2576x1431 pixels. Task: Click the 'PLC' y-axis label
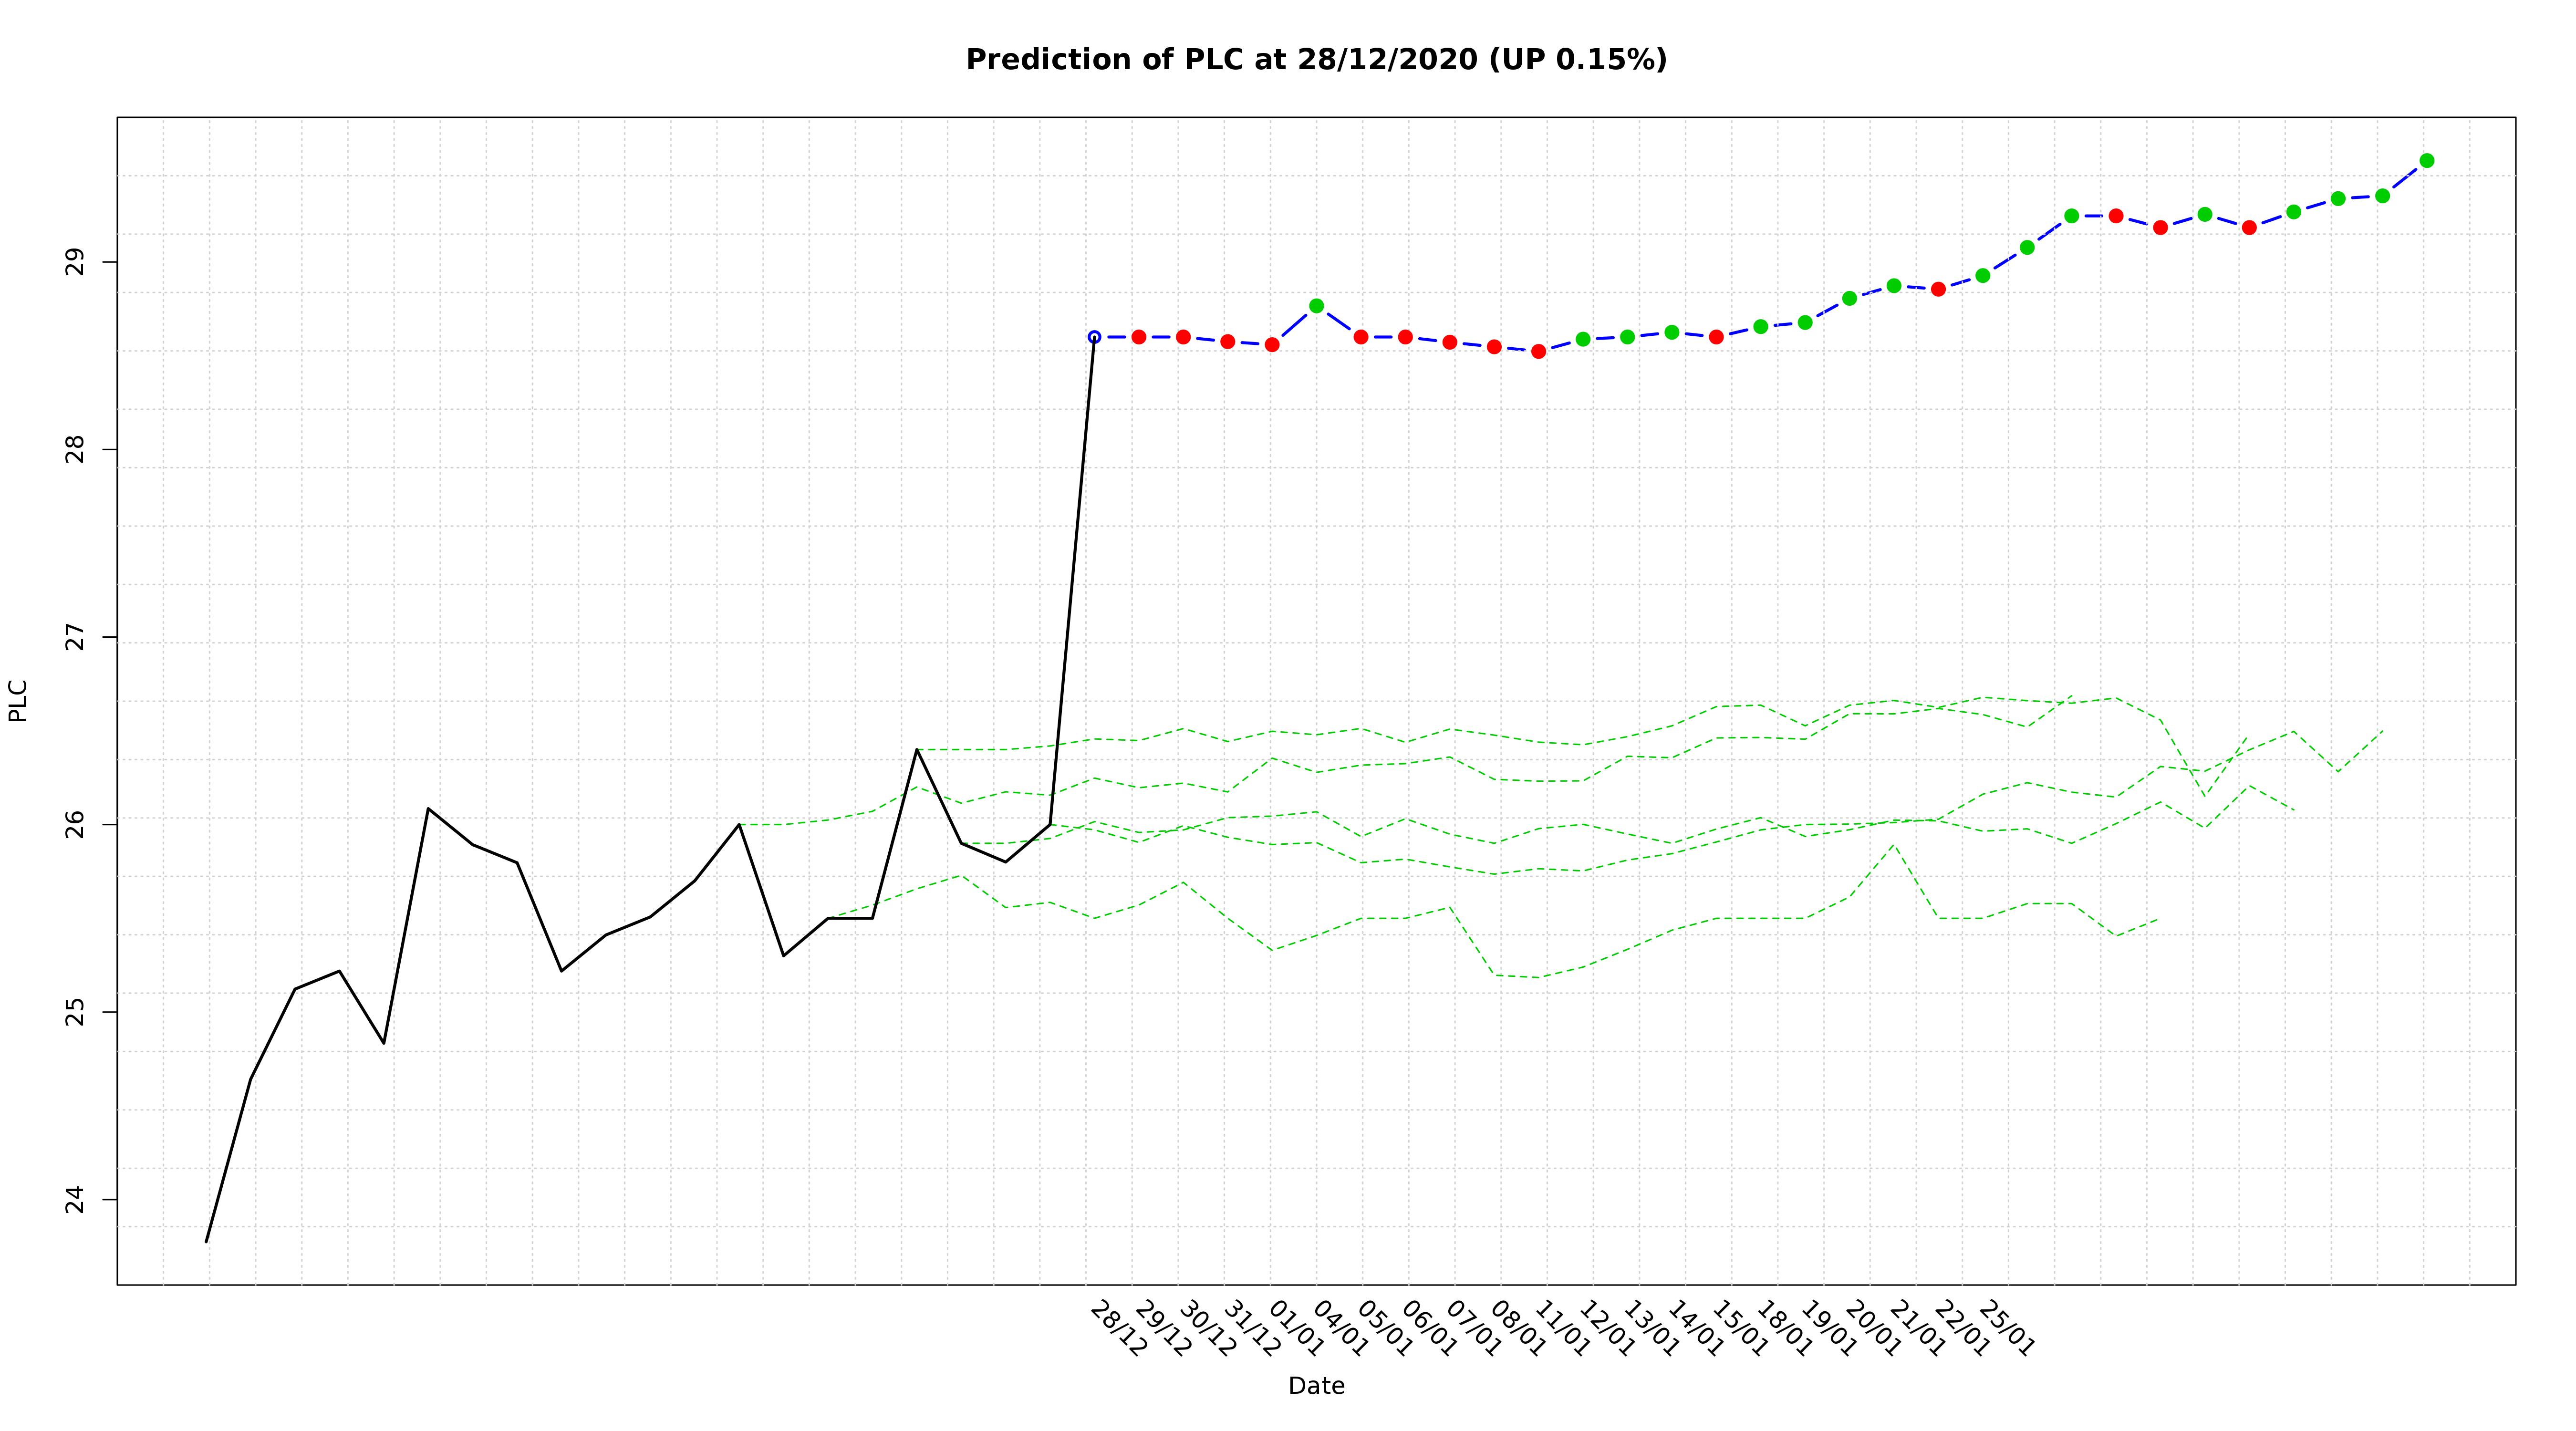[x=18, y=700]
